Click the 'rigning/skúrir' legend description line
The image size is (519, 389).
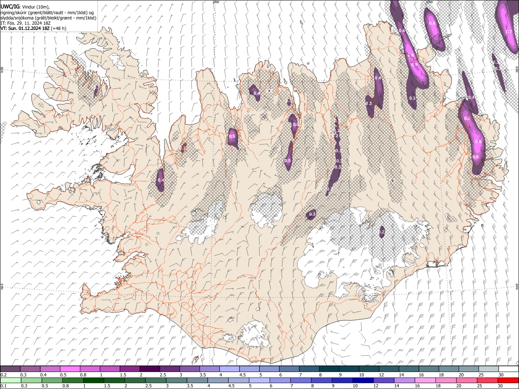pyautogui.click(x=47, y=13)
